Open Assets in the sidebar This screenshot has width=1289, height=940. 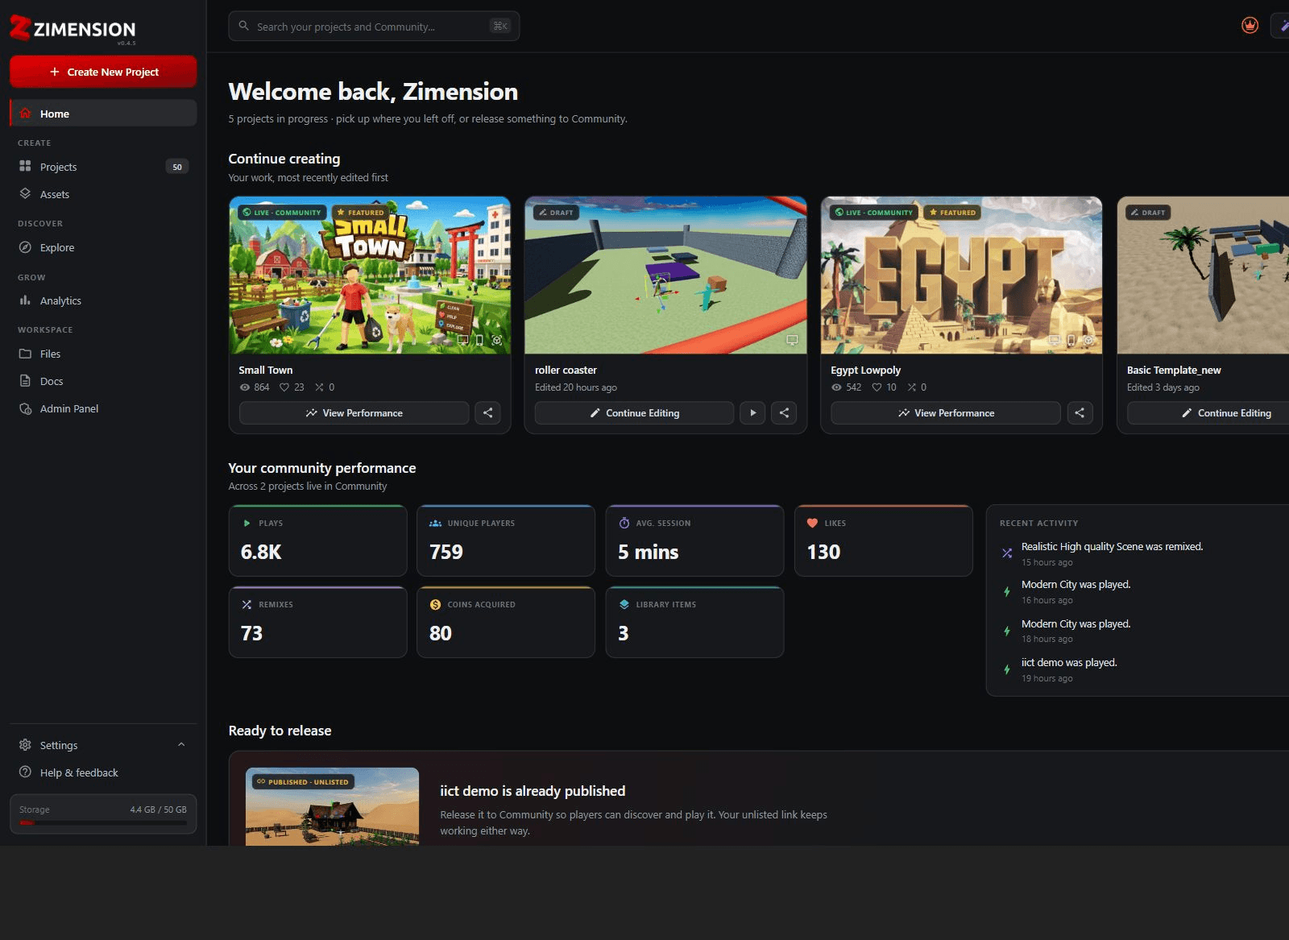(103, 194)
